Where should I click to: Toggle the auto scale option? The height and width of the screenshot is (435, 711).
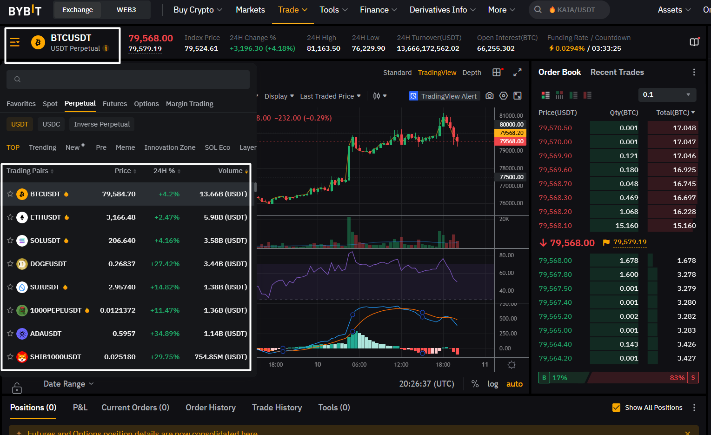coord(514,384)
